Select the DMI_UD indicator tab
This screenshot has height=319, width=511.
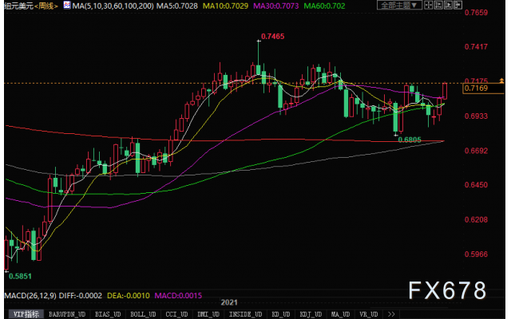208,314
